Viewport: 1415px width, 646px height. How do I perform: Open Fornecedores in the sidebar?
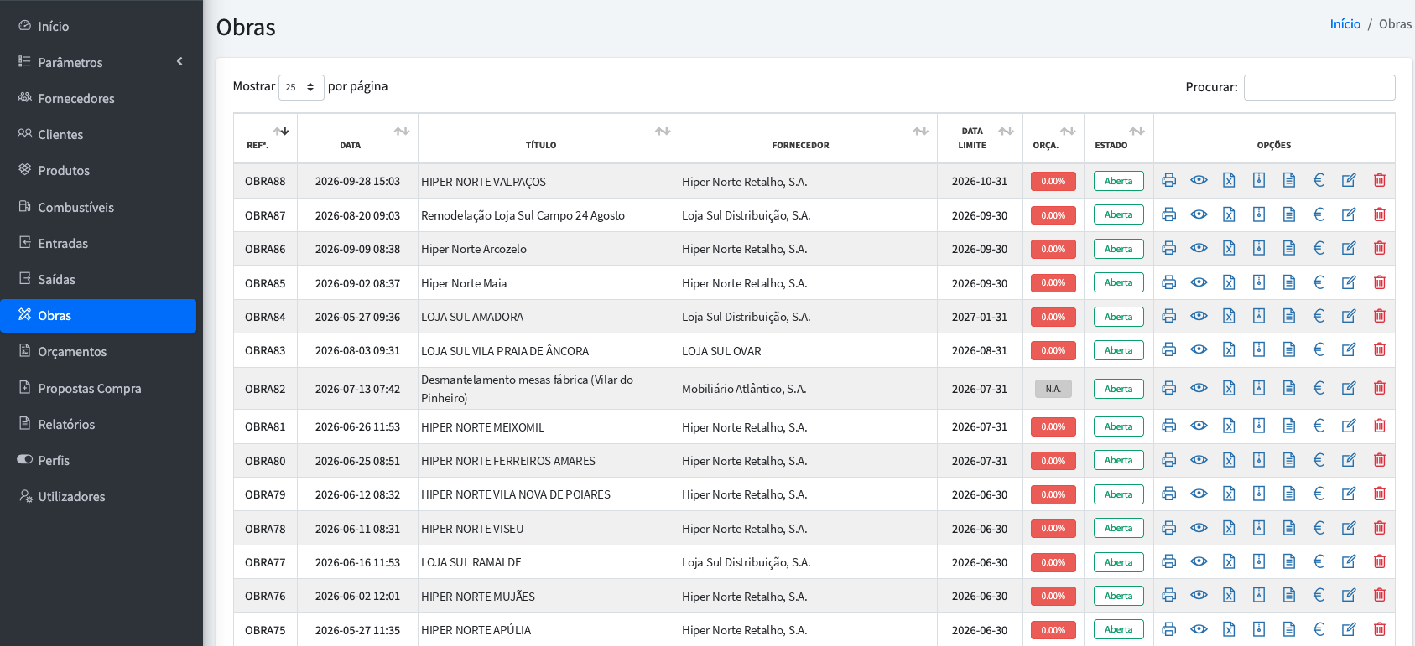point(98,98)
